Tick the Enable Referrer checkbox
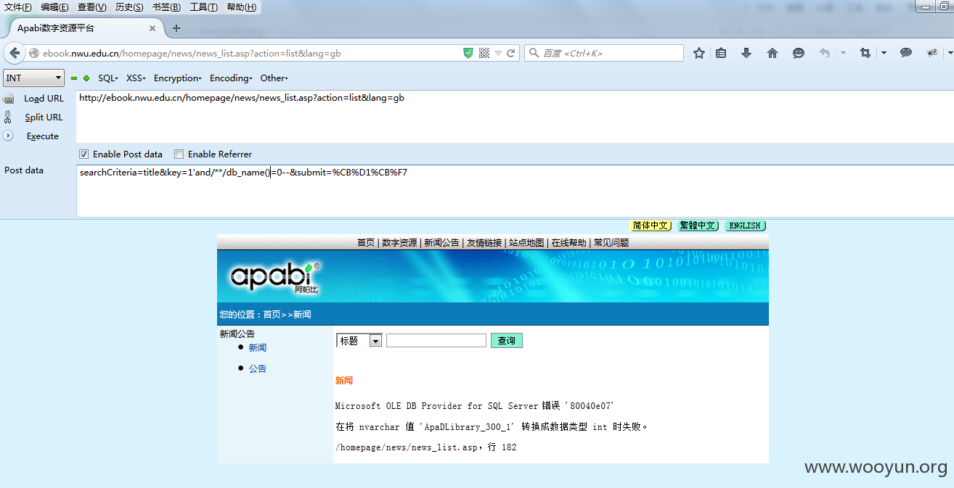The image size is (954, 488). point(179,154)
